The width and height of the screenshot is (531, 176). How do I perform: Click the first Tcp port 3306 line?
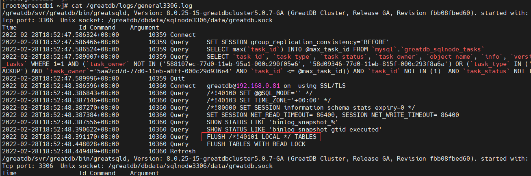coord(137,20)
